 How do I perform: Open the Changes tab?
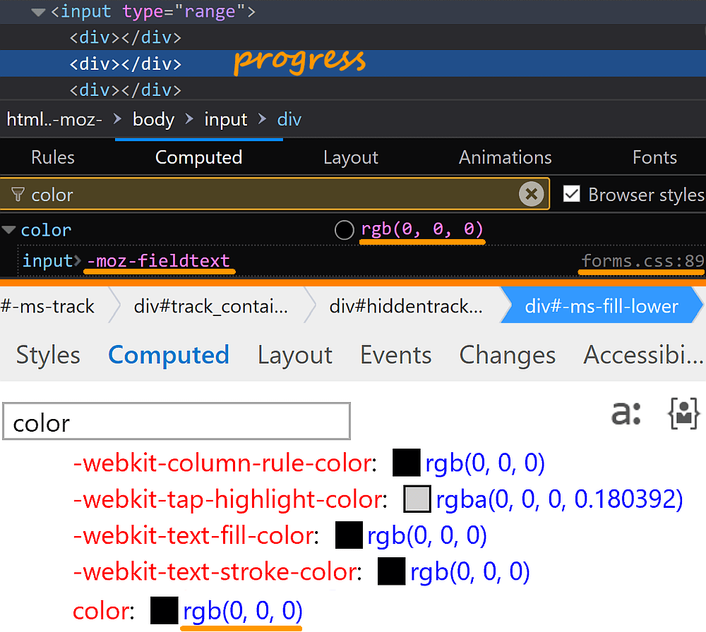point(507,355)
